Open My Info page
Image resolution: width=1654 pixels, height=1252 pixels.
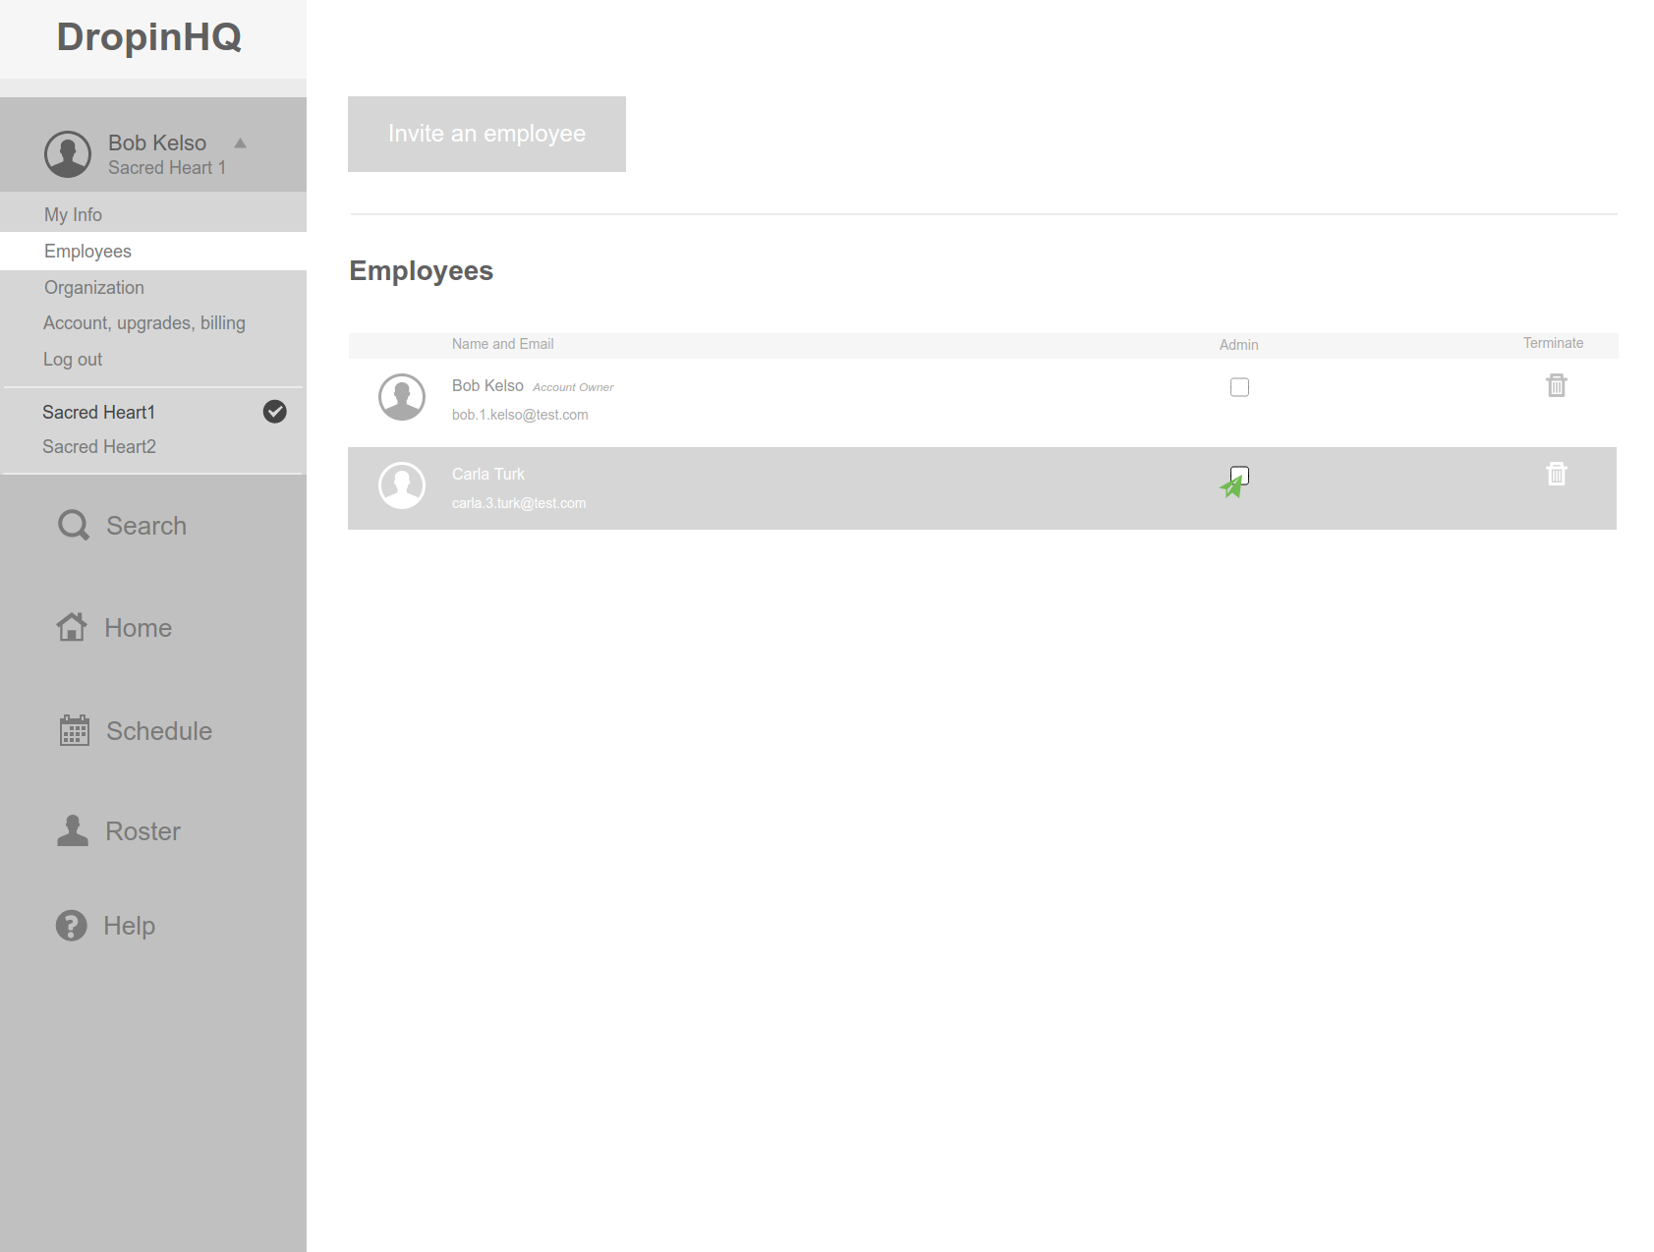[73, 214]
